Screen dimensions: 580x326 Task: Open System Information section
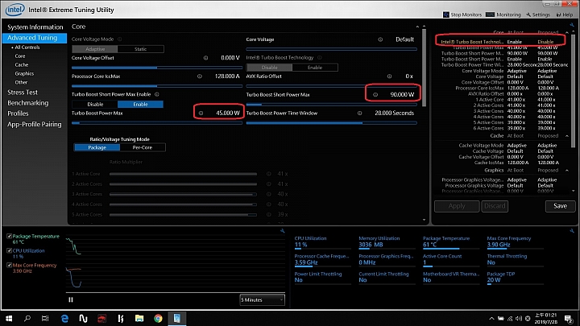point(35,27)
